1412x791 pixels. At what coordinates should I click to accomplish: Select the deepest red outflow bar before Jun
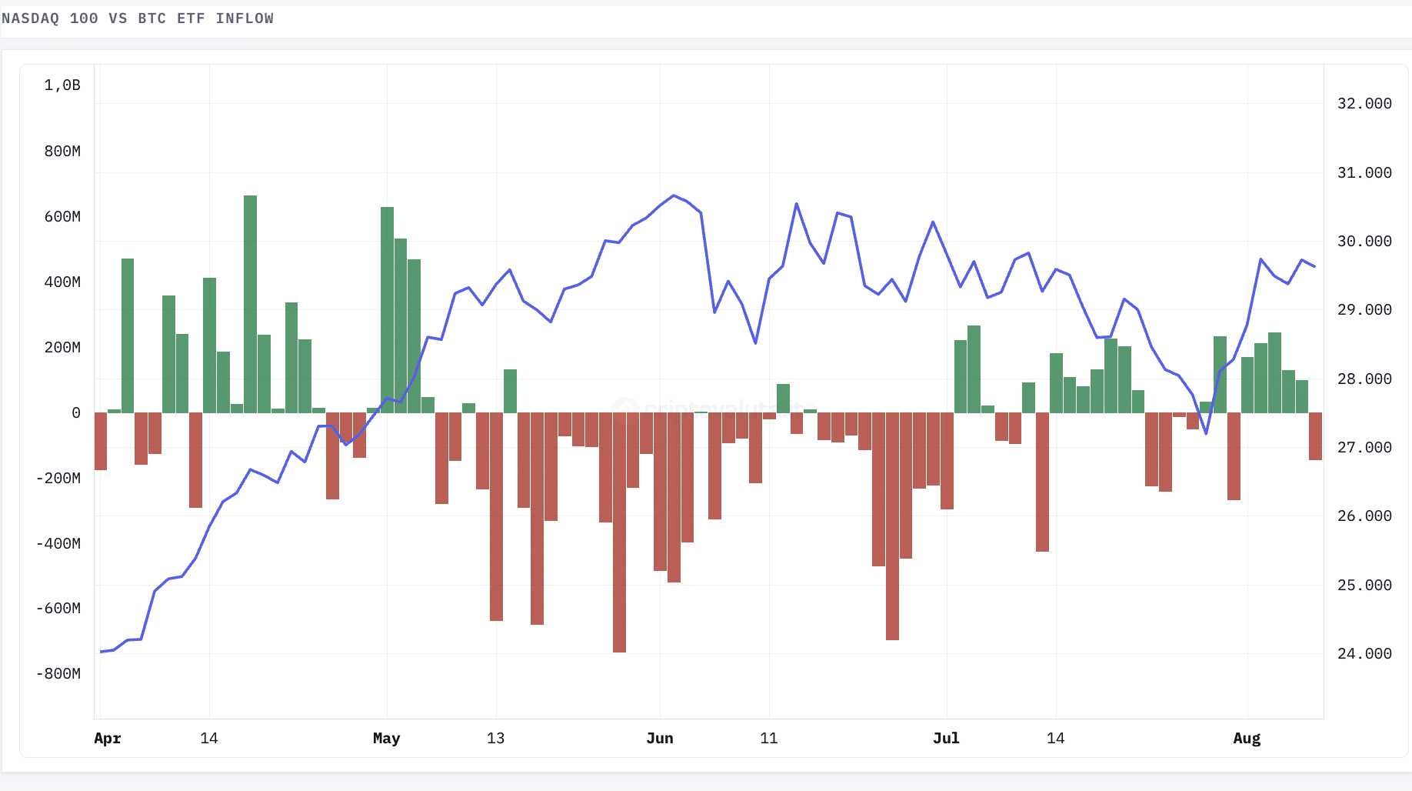click(619, 532)
